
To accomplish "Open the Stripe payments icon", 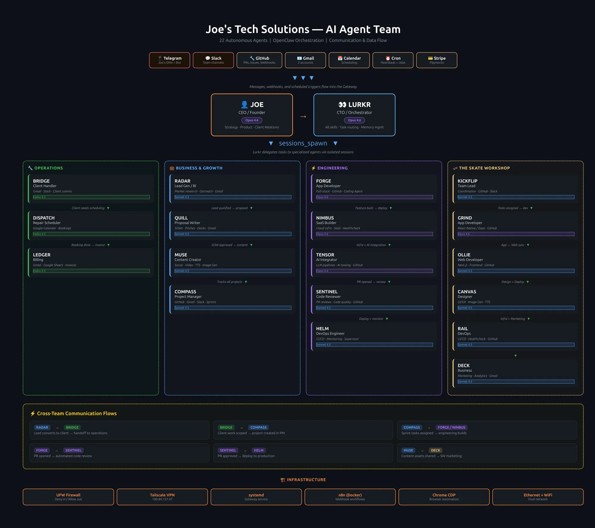I will coord(430,58).
